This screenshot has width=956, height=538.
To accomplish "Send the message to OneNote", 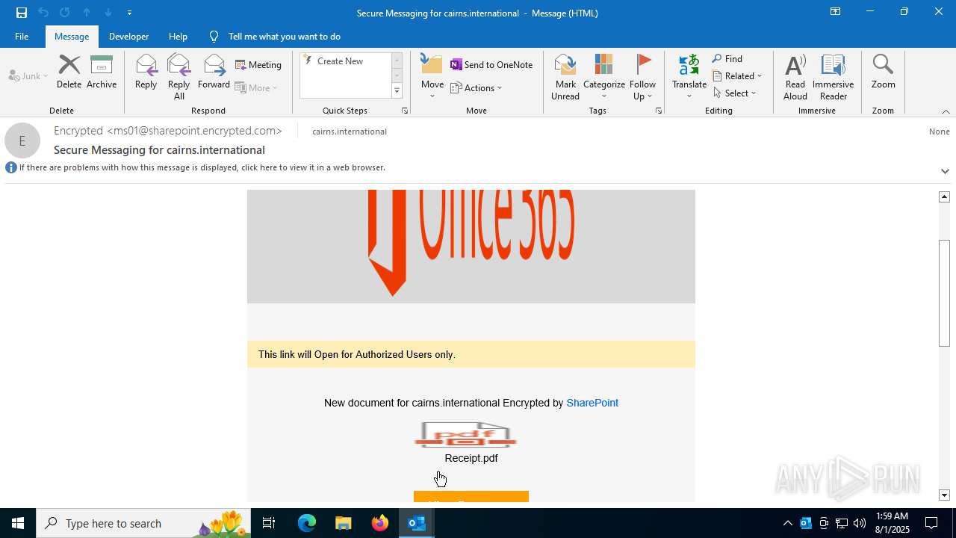I will tap(491, 65).
